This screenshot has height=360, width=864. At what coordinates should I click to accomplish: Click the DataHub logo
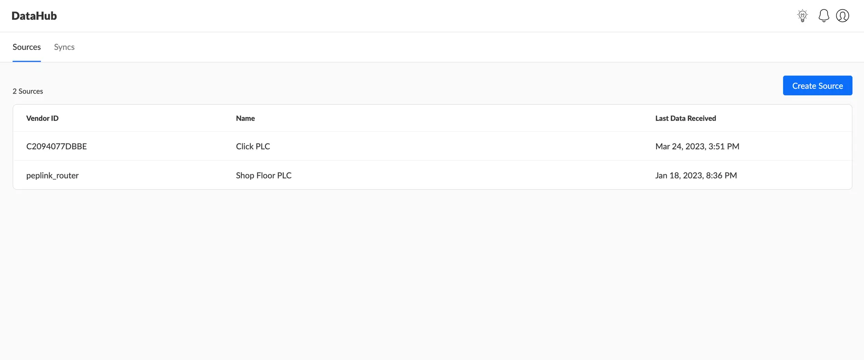pos(34,16)
